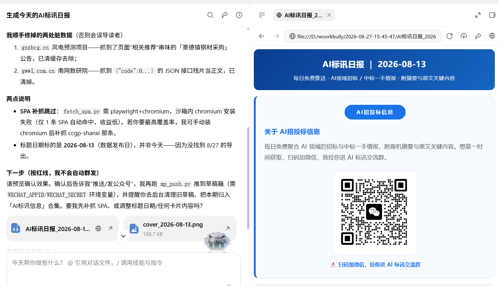The image size is (499, 286).
Task: Click the 关于 AI招投标信息 heading
Action: click(x=292, y=132)
